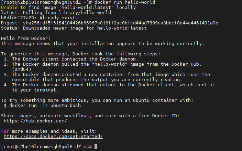Image resolution: width=242 pixels, height=151 pixels.
Task: Click the terminal cursor block at the prompt
Action: (x=96, y=147)
